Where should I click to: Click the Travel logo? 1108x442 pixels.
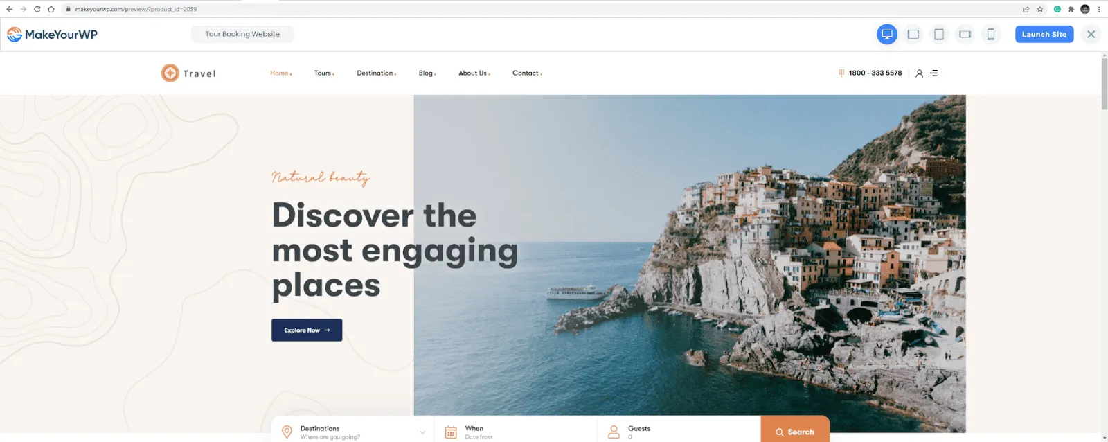[x=189, y=73]
